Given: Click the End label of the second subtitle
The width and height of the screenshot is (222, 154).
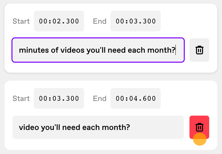Looking at the screenshot, I should [100, 98].
